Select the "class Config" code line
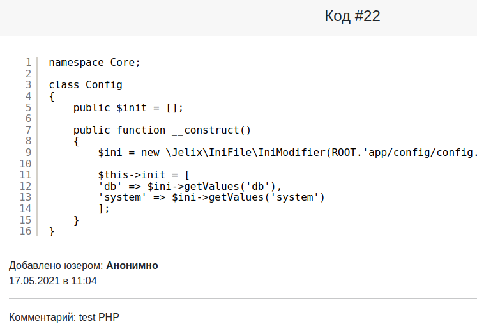The height and width of the screenshot is (324, 477). click(x=85, y=85)
